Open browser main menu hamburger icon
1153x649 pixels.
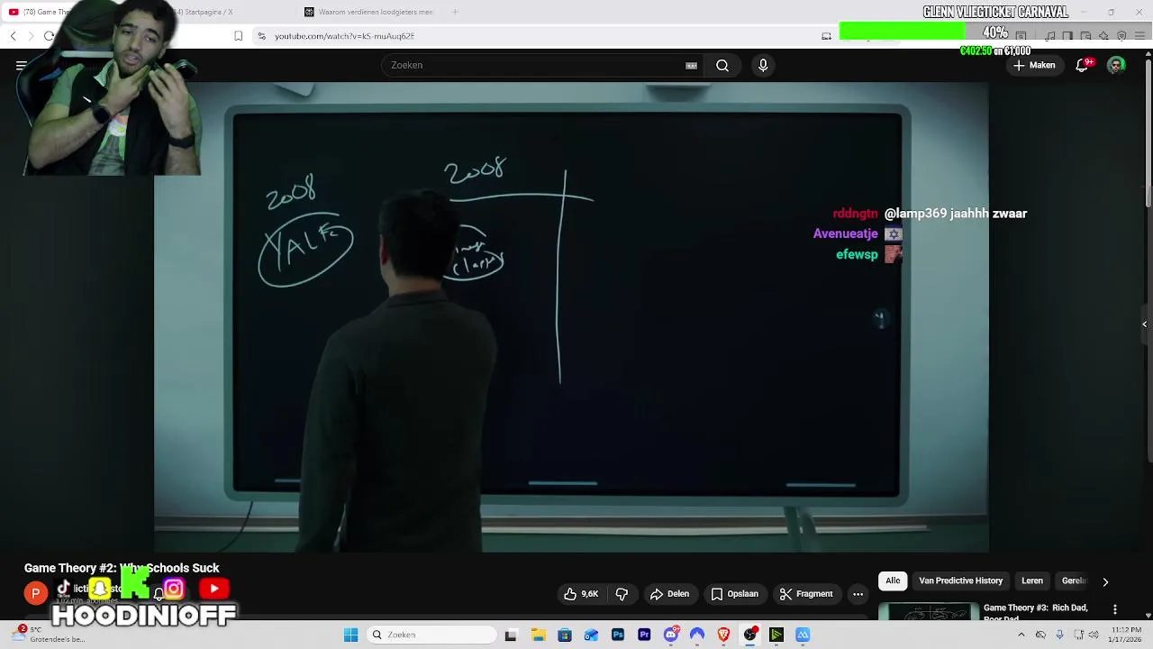pyautogui.click(x=1139, y=36)
